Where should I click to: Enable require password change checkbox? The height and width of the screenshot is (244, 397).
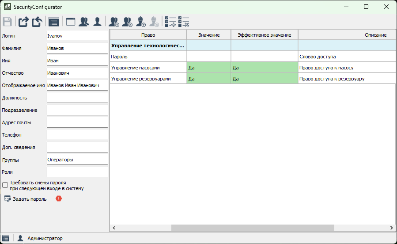click(5, 185)
